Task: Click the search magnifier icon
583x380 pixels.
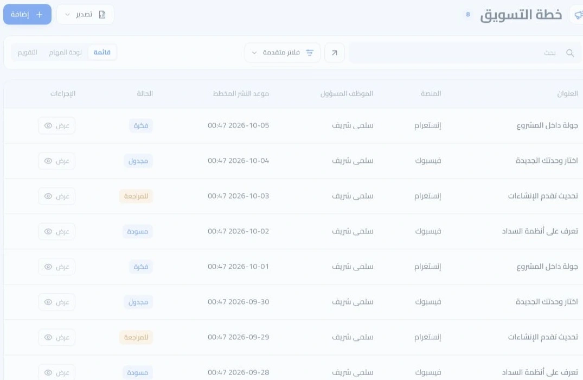Action: point(570,53)
